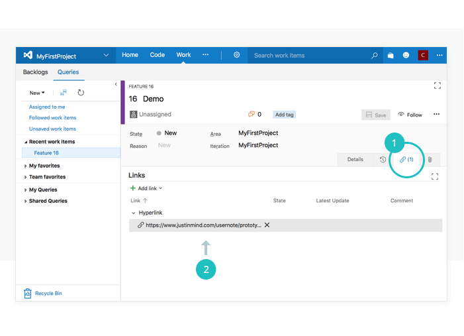Open the History tab icon
This screenshot has height=336, width=464.
(x=383, y=160)
